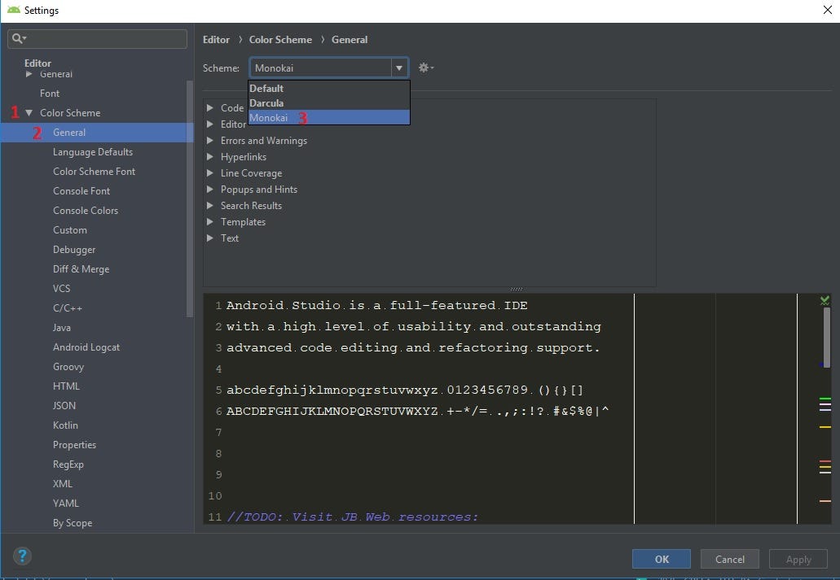Image resolution: width=840 pixels, height=580 pixels.
Task: Expand the Search Results category
Action: coord(210,206)
